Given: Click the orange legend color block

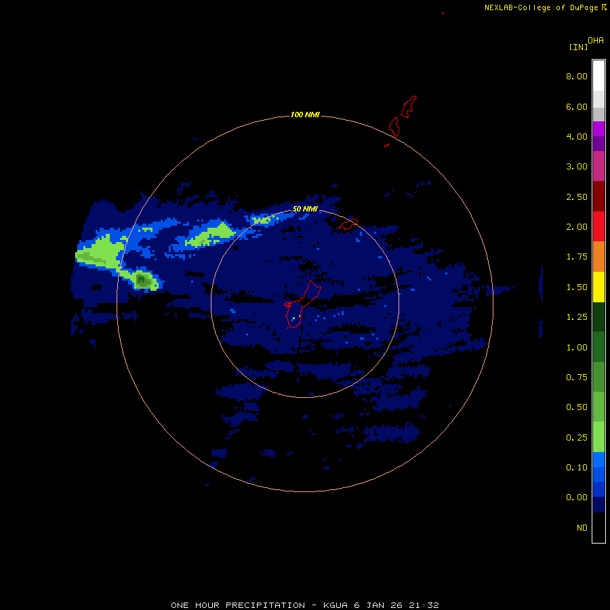Looking at the screenshot, I should coord(598,257).
